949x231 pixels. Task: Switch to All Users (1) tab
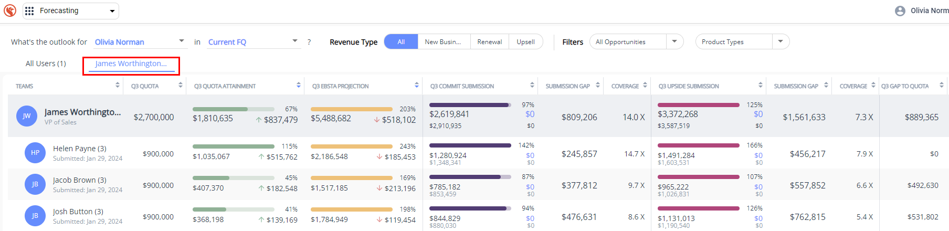[46, 64]
